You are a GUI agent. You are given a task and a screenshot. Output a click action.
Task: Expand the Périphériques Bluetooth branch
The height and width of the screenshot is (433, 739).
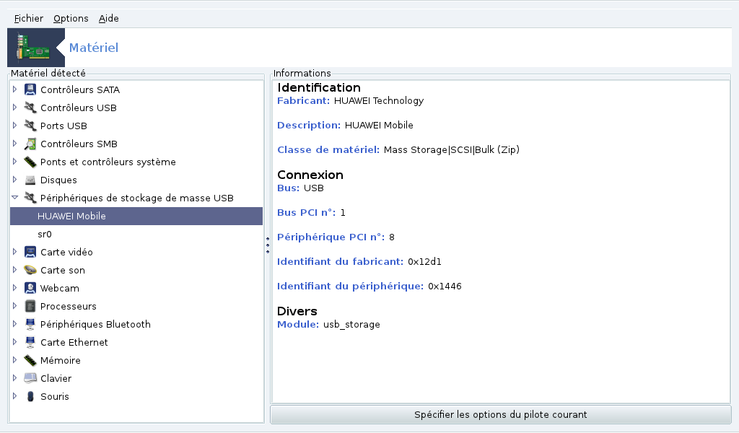click(14, 324)
